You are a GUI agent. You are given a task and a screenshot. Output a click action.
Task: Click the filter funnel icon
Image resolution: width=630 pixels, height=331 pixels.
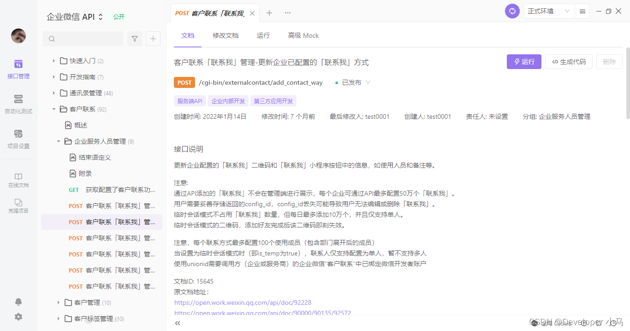(x=135, y=39)
